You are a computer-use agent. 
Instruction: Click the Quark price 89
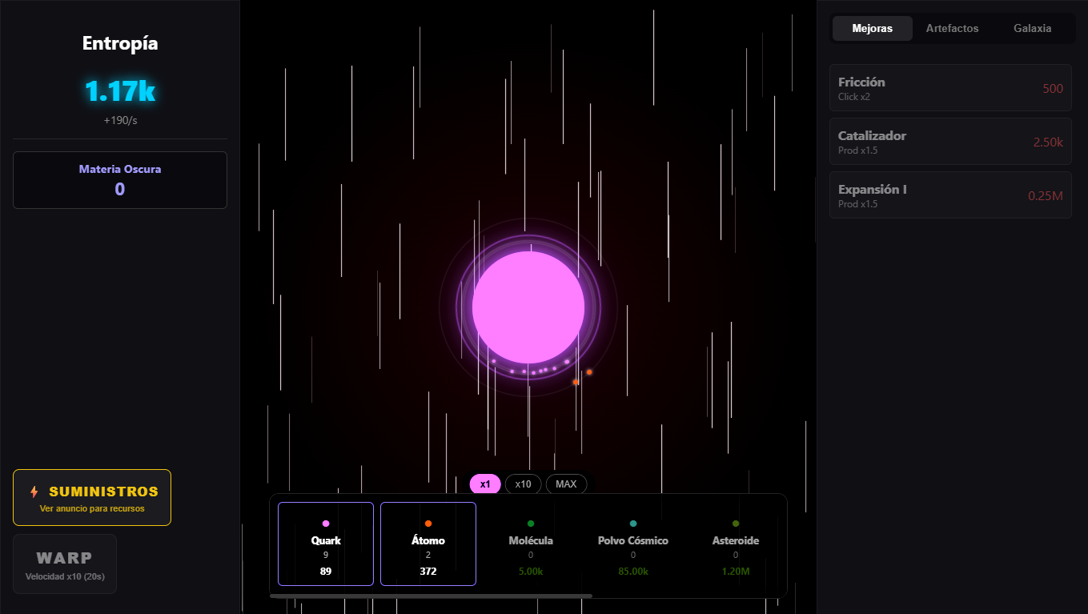(326, 572)
